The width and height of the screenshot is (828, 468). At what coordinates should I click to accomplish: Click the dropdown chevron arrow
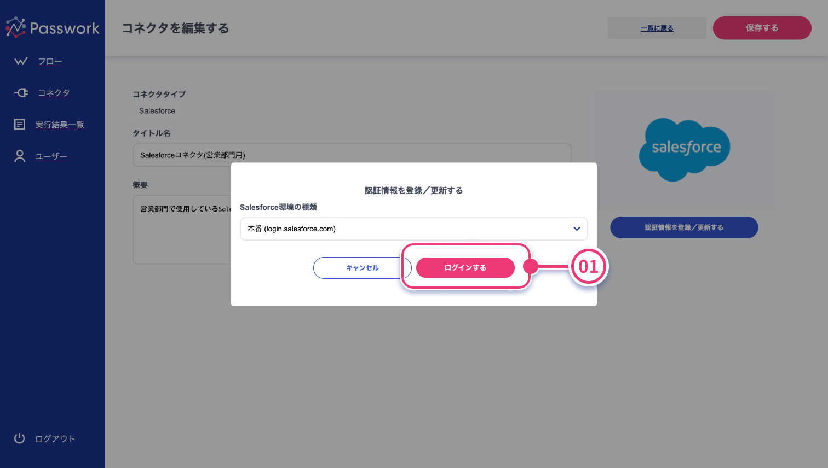pos(577,229)
